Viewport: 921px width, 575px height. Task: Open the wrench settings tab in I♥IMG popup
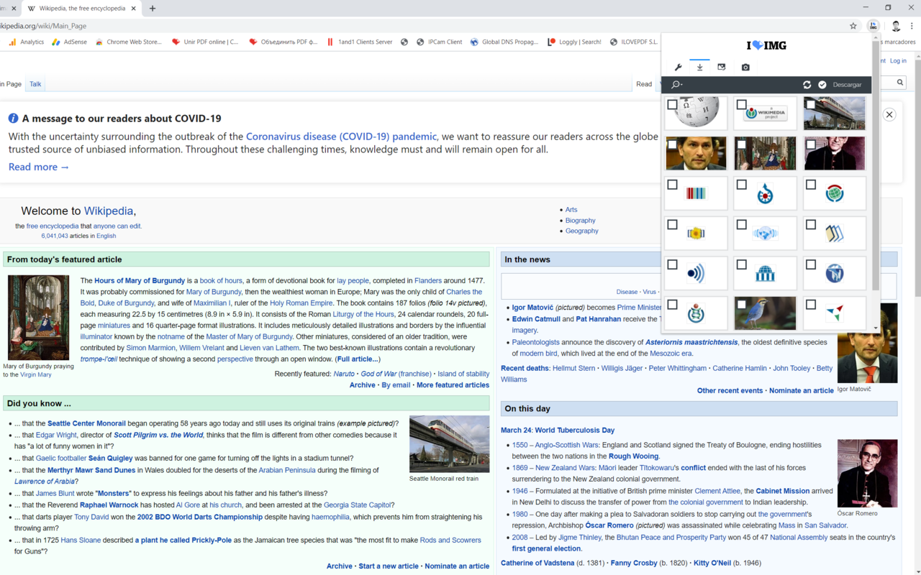click(677, 67)
